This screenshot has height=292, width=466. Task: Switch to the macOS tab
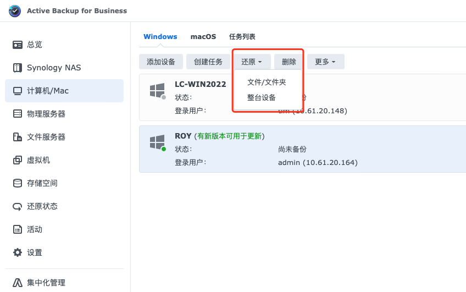click(203, 37)
